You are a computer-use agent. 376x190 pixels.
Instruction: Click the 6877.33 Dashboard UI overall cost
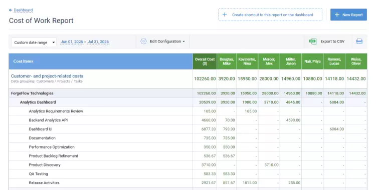coord(209,129)
